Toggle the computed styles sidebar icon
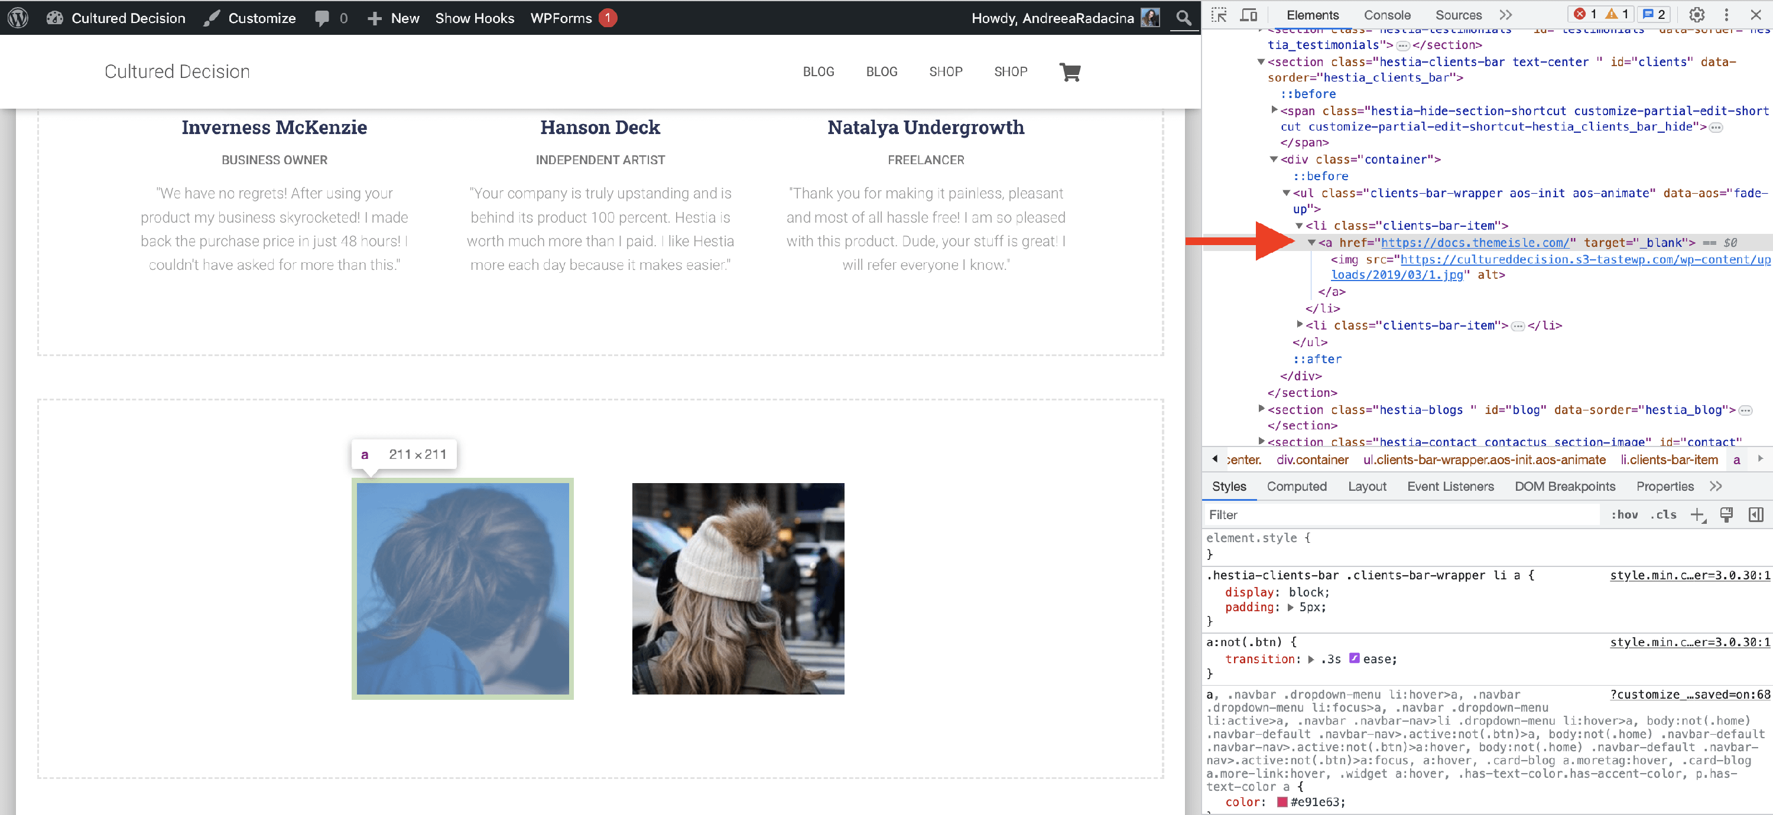 pos(1755,514)
